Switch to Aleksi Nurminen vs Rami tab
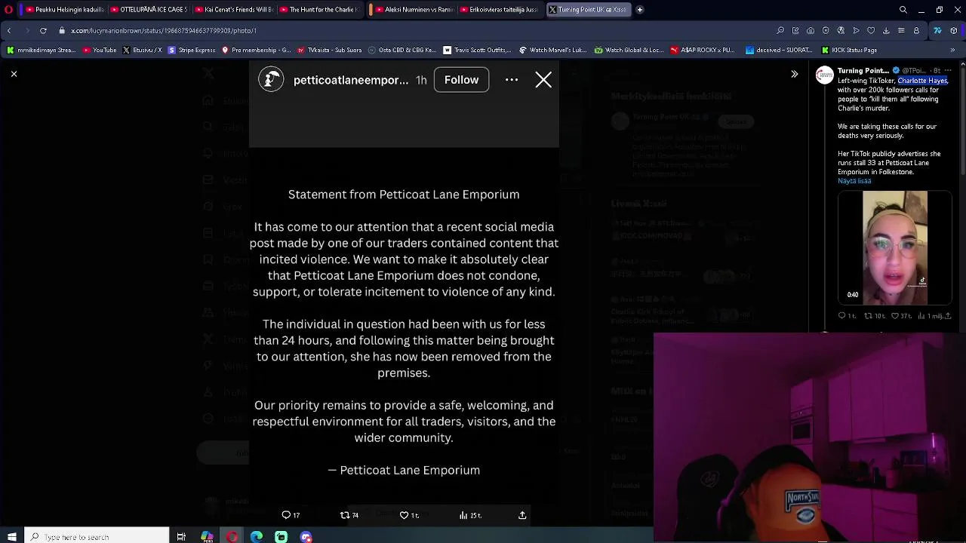Image resolution: width=966 pixels, height=543 pixels. [414, 10]
